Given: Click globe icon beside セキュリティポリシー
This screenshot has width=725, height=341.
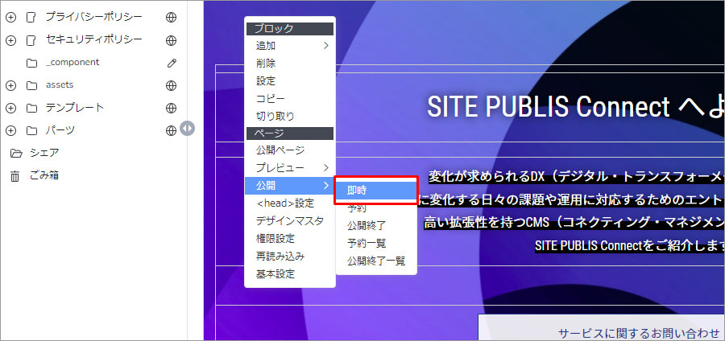Looking at the screenshot, I should (171, 39).
